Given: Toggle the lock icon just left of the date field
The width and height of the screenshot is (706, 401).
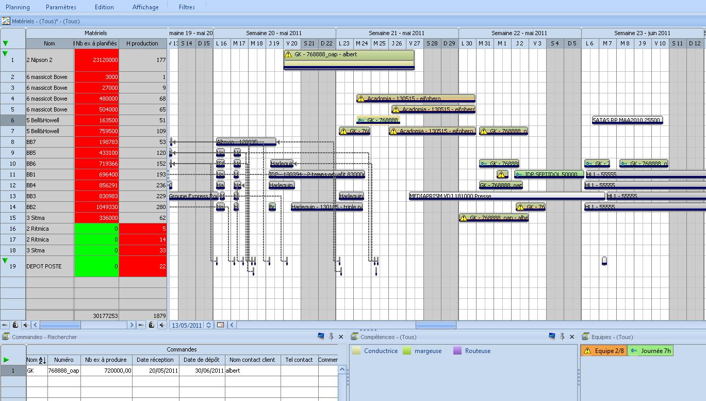Looking at the screenshot, I should [152, 325].
